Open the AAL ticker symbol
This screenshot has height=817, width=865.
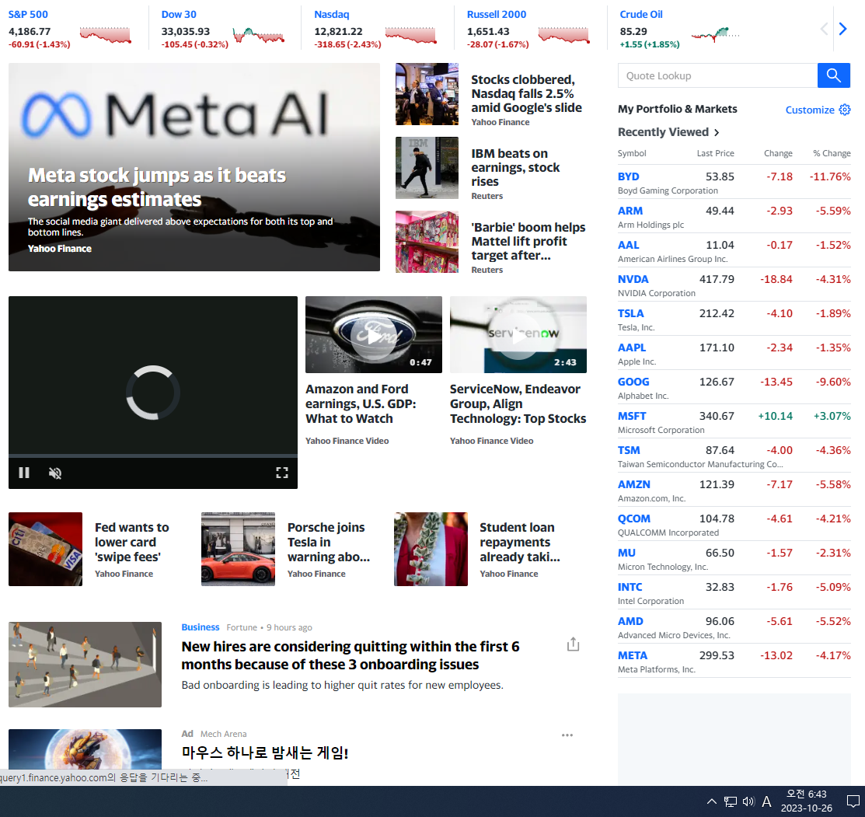(x=628, y=245)
